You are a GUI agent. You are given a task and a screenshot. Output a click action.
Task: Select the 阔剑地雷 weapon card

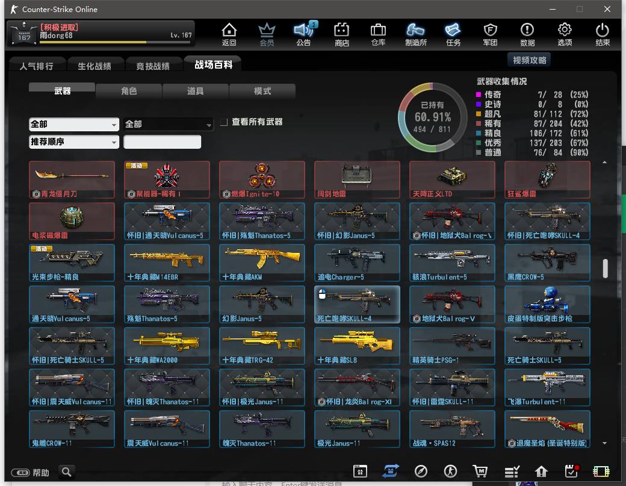click(357, 179)
